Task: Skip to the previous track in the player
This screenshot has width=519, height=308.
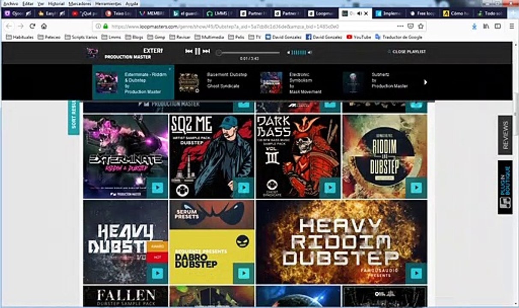Action: [x=188, y=51]
